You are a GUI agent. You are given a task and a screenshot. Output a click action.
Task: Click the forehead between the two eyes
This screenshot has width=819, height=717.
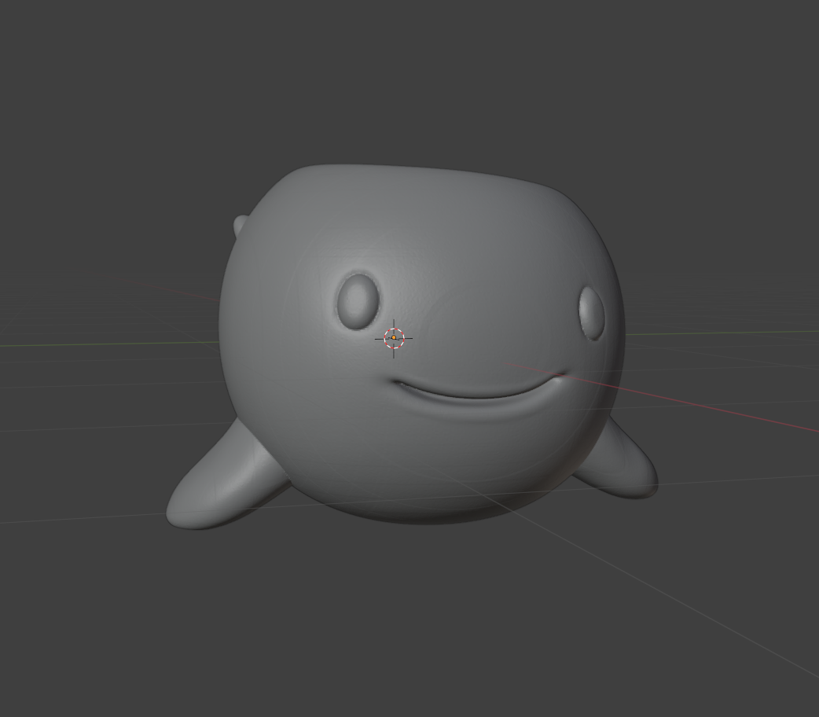click(x=472, y=291)
